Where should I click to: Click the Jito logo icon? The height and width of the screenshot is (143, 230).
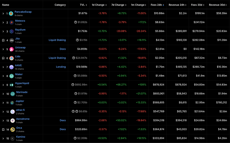(12, 40)
